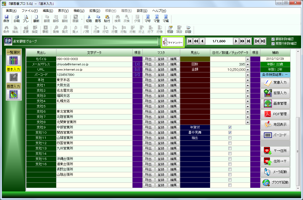Viewport: 303px width, 200px height.
Task: Click the ▶0 navigation button
Action: click(263, 41)
